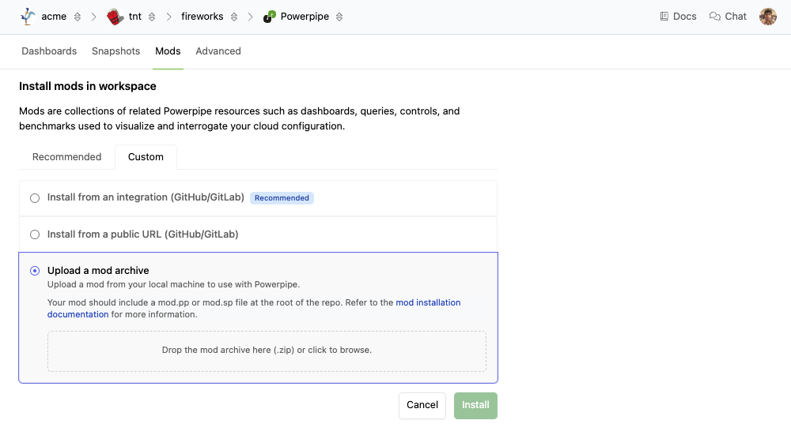Viewport: 791px width, 435px height.
Task: Expand the fireworks workspace switcher
Action: (x=234, y=17)
